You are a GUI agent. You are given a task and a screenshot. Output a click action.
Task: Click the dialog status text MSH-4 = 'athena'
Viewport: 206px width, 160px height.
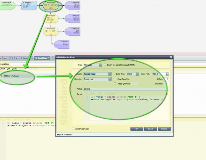(65, 135)
